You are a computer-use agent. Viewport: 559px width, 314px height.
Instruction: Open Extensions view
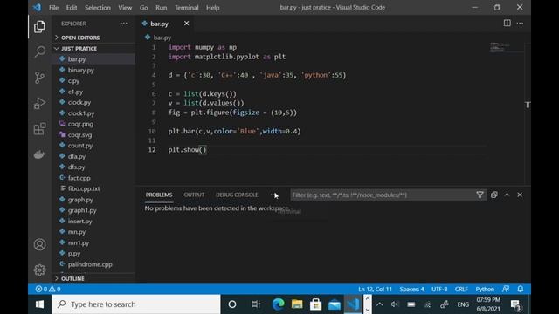click(39, 129)
